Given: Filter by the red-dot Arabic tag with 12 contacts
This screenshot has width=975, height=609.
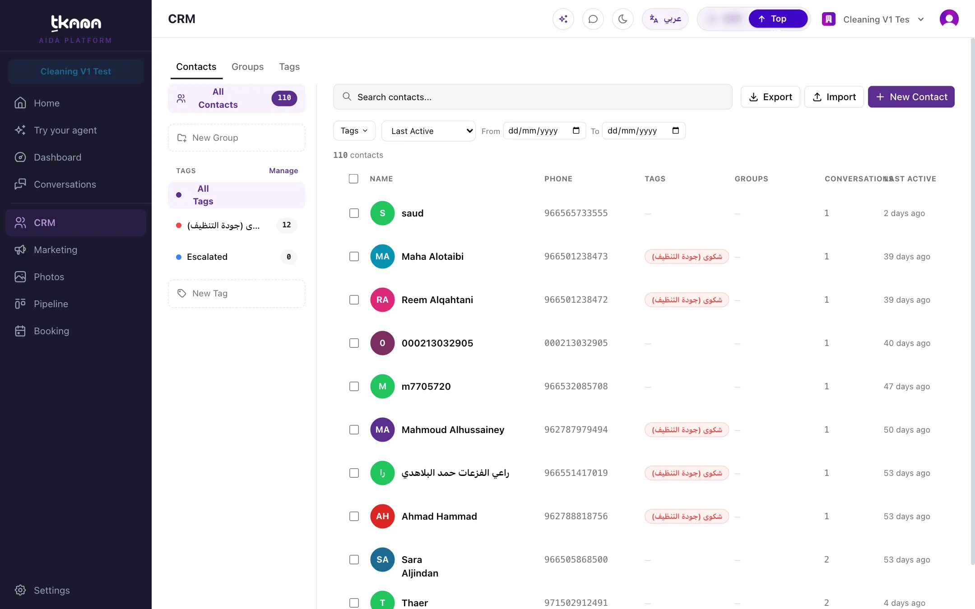Looking at the screenshot, I should pyautogui.click(x=237, y=225).
